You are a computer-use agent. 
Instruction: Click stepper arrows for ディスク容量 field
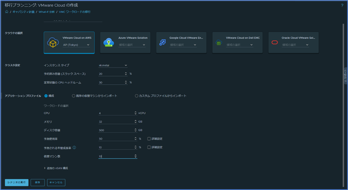tap(135, 130)
